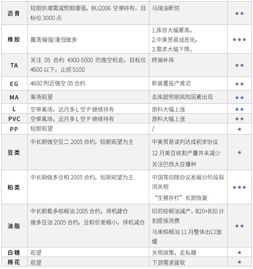Click the 粕类 row label
Screen dimensions: 253x269
pos(14,187)
